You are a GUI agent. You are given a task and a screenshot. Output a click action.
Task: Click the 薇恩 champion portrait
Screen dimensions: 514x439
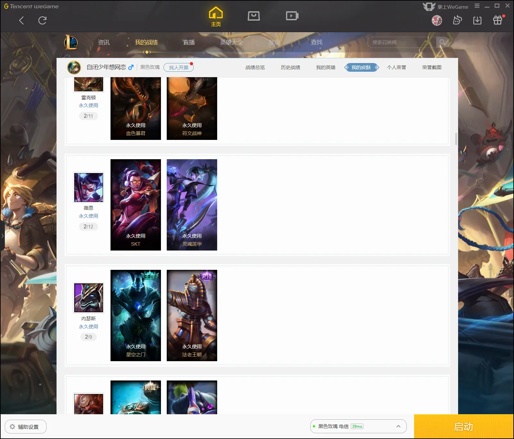click(89, 187)
